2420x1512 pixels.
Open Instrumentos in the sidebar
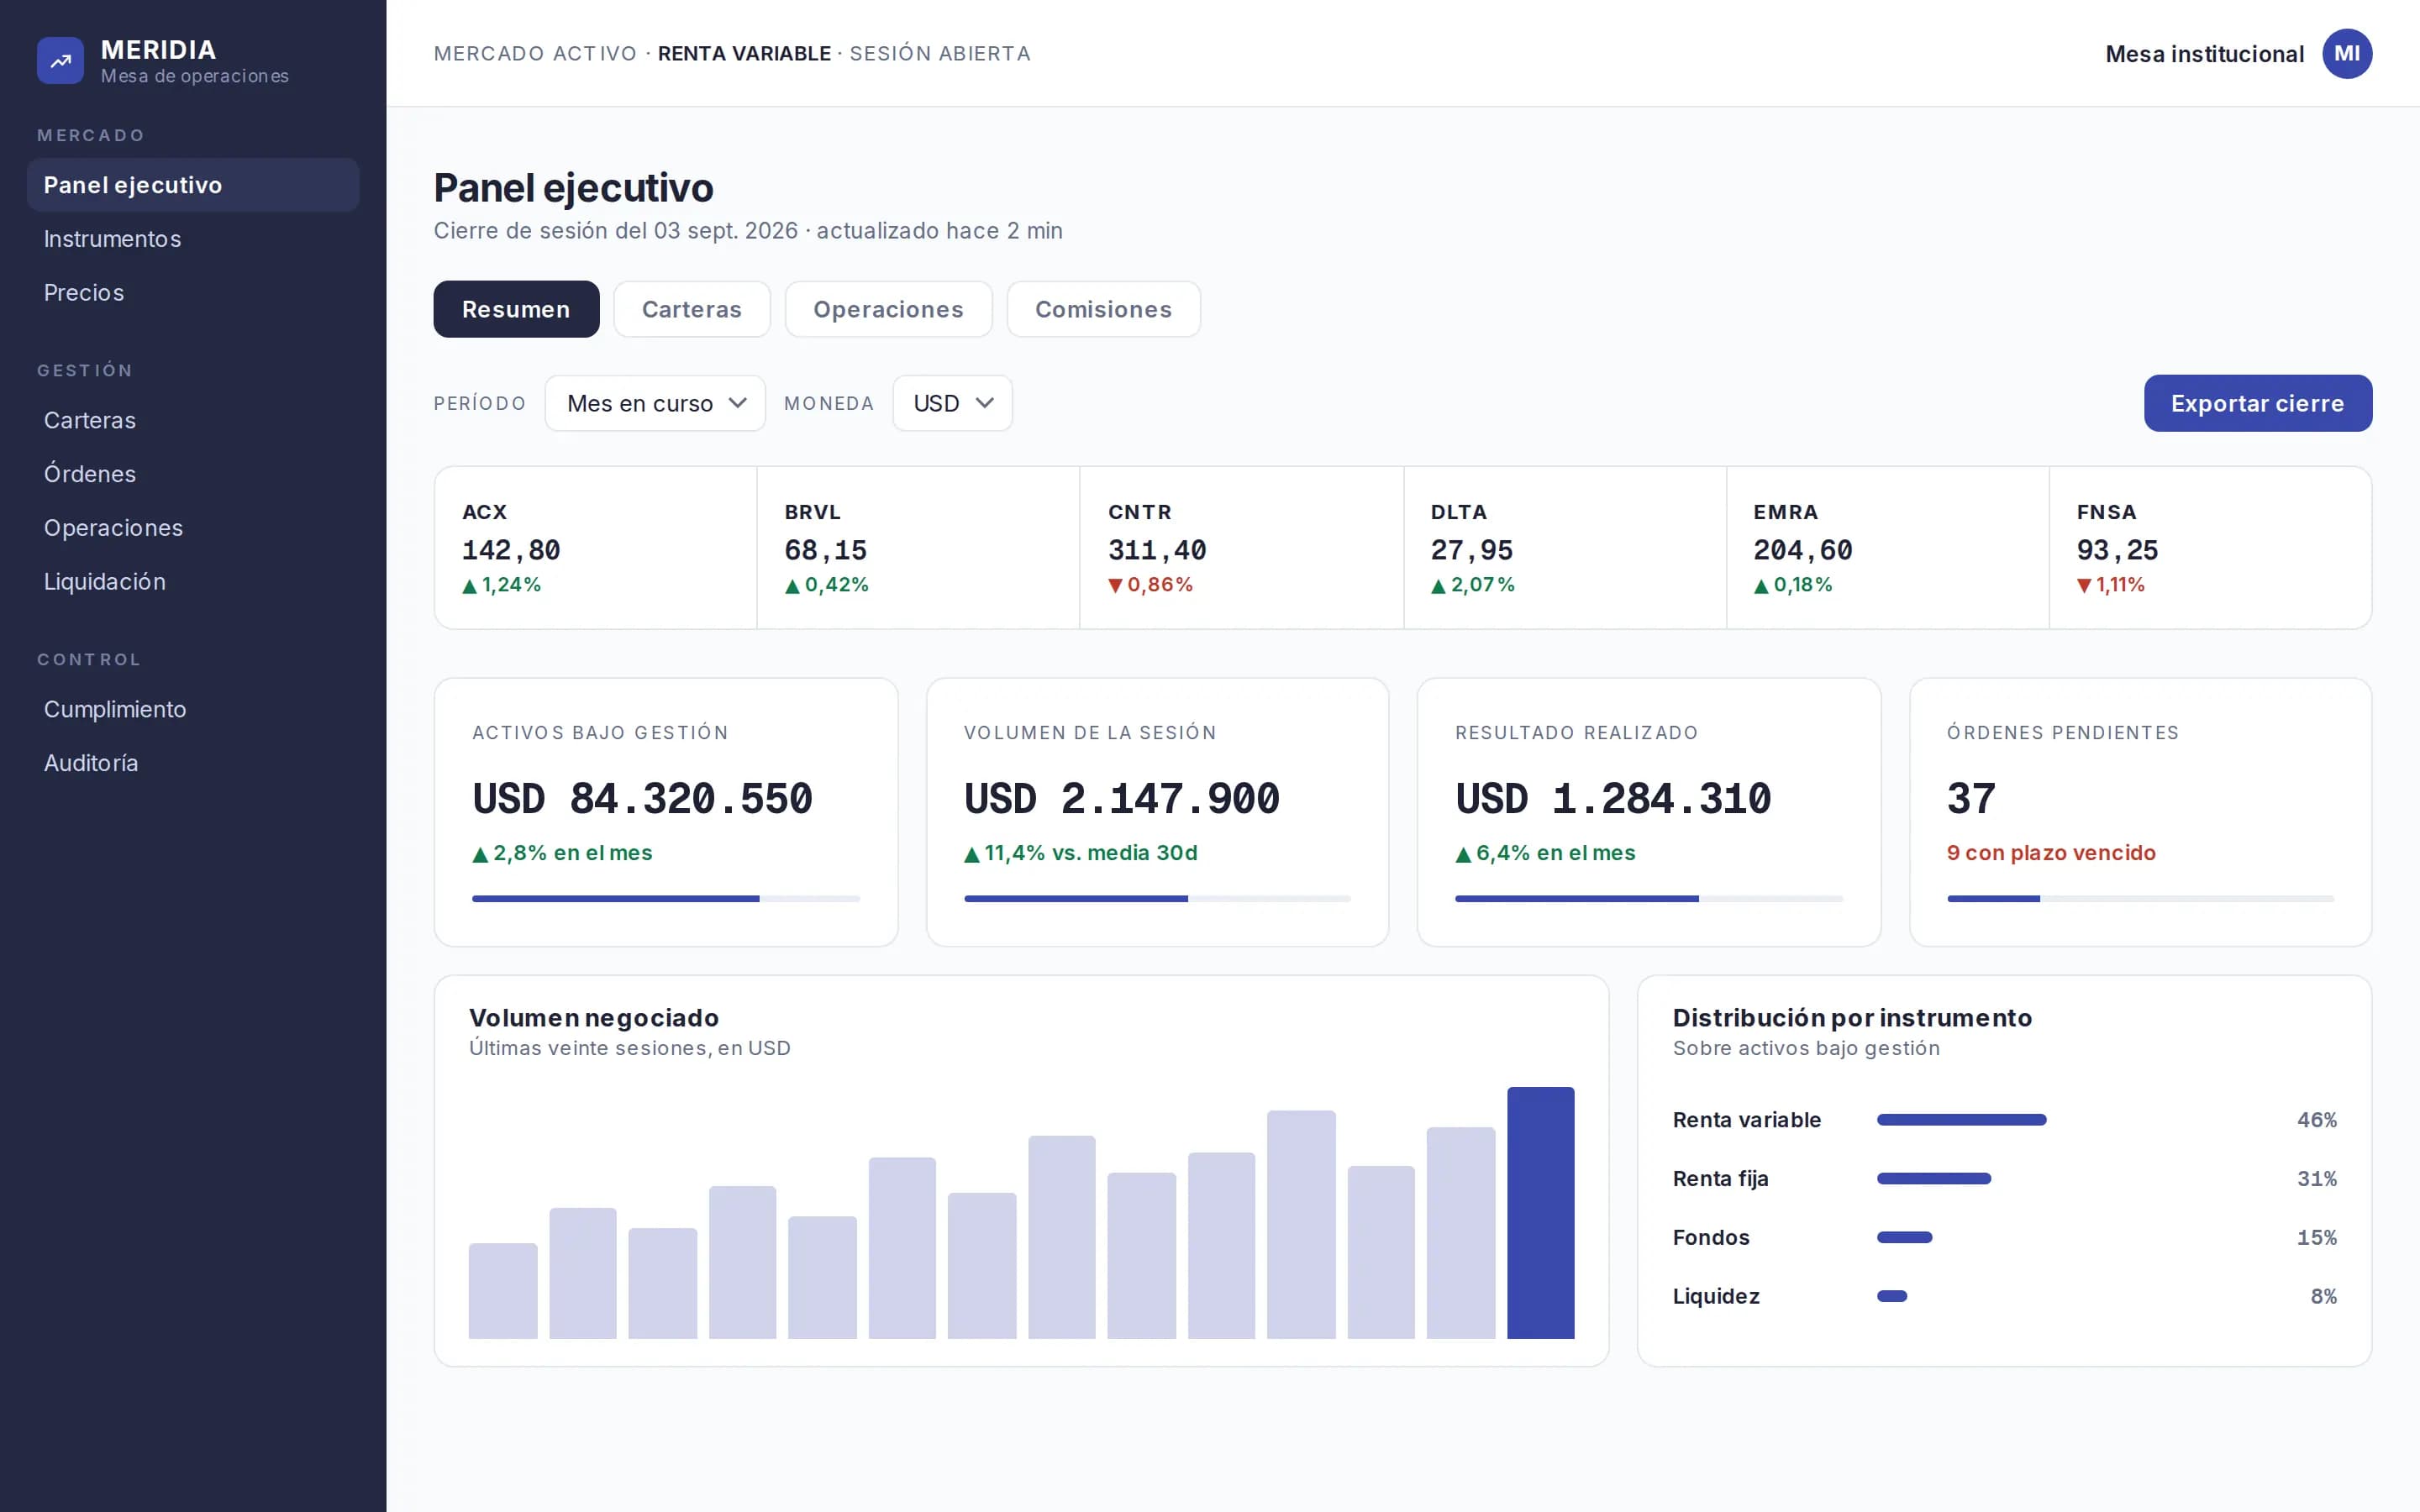click(x=193, y=239)
